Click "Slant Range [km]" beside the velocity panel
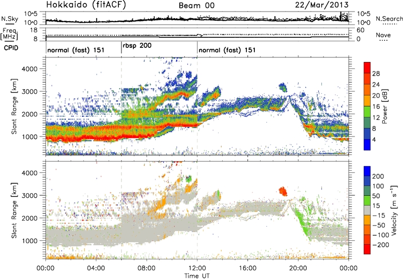403x279 pixels. pyautogui.click(x=14, y=210)
